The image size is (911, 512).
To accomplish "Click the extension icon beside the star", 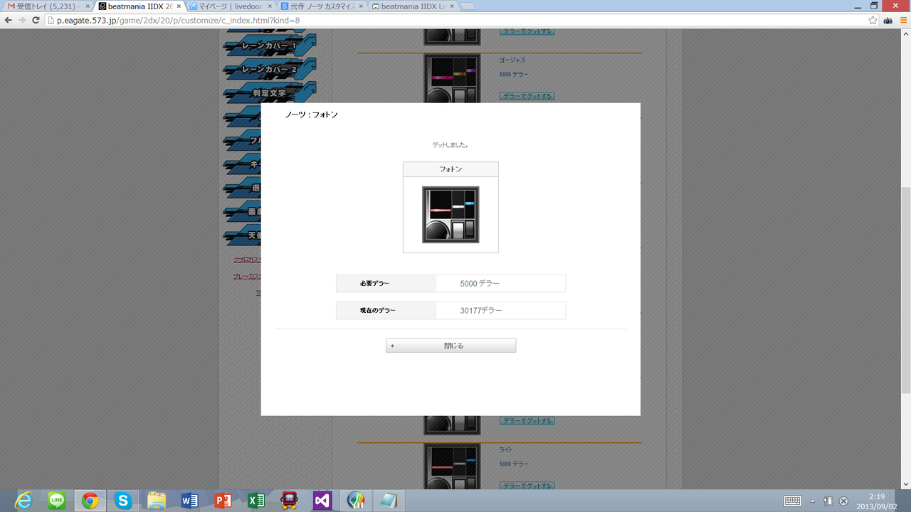I will [x=888, y=21].
